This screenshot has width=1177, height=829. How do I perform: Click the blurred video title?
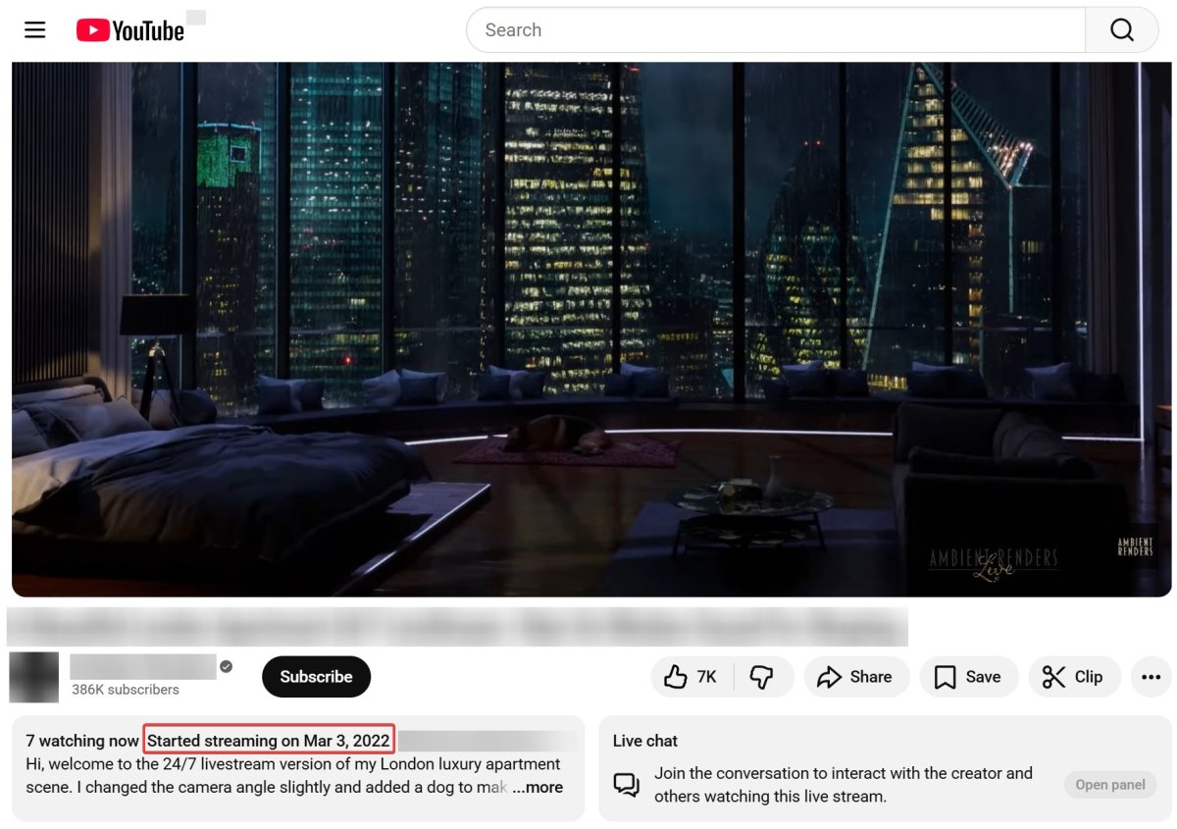pyautogui.click(x=456, y=626)
